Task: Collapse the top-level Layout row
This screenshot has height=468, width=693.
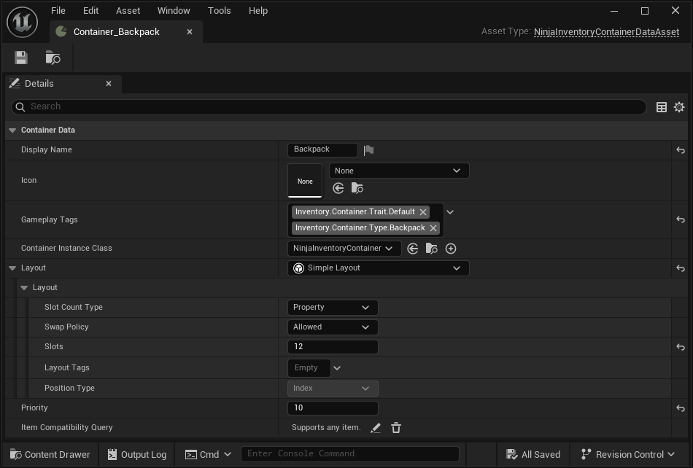Action: pyautogui.click(x=12, y=268)
